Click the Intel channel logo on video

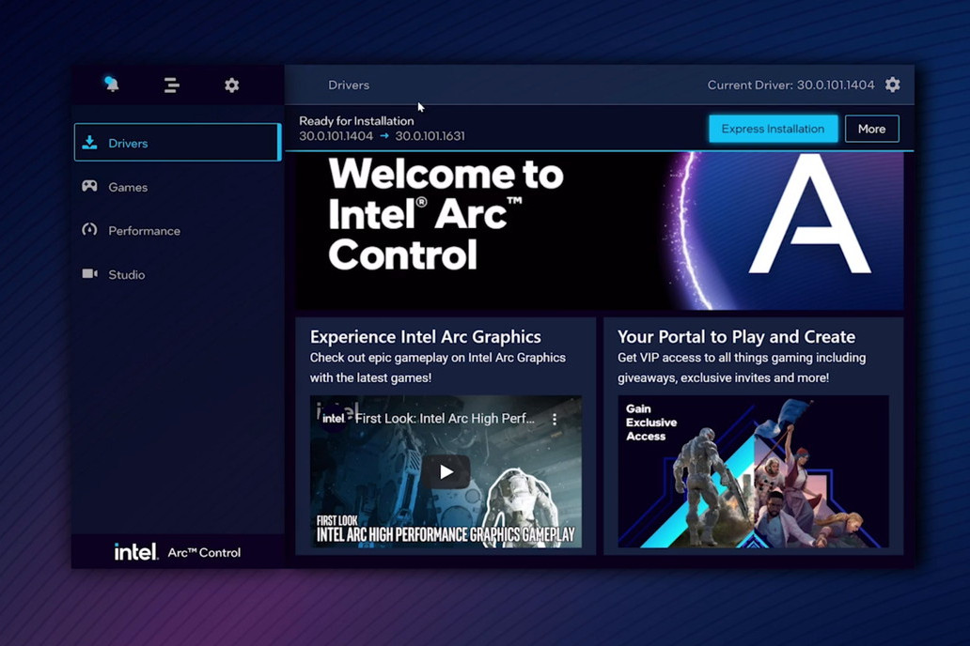coord(333,419)
